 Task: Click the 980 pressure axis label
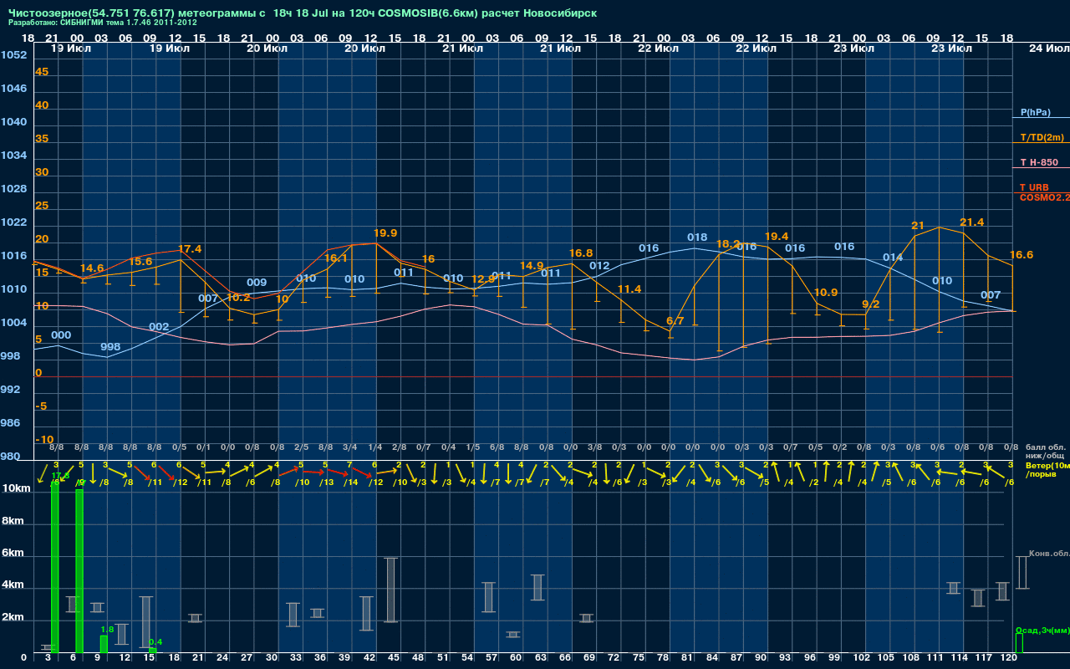point(11,457)
